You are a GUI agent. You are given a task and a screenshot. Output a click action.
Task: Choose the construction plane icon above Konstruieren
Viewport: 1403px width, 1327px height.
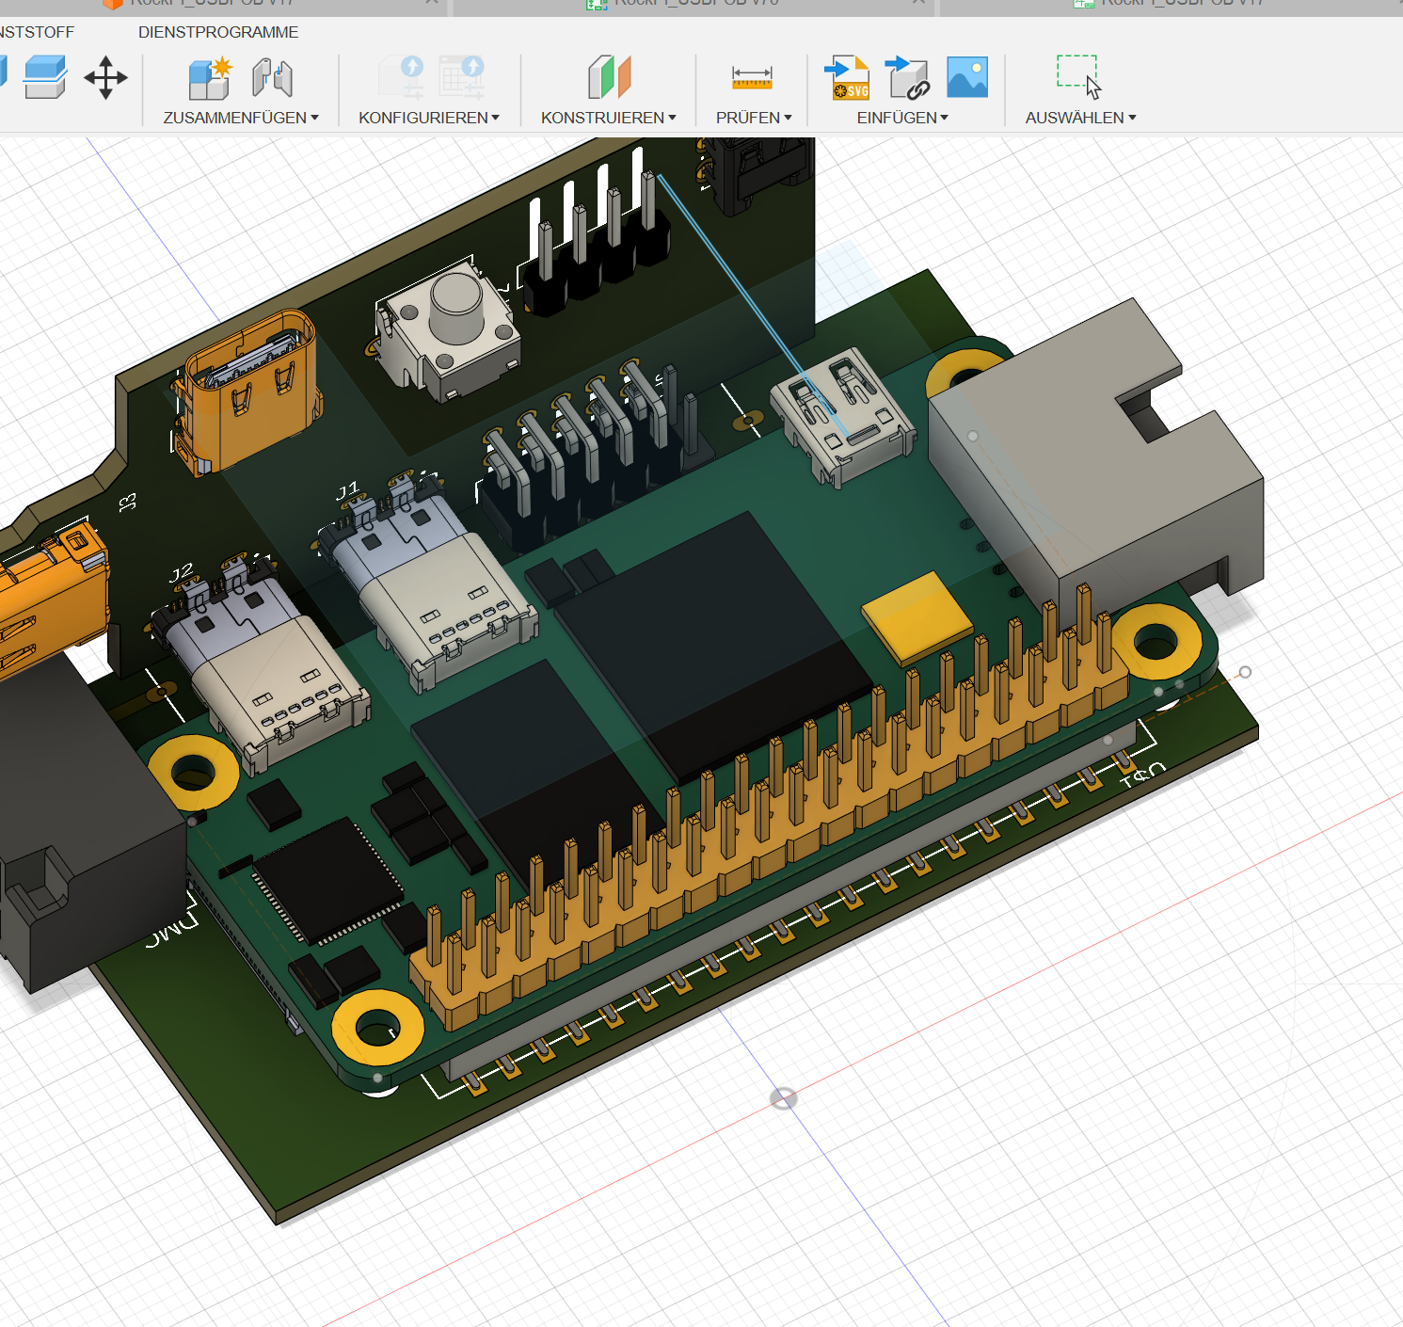(x=609, y=77)
